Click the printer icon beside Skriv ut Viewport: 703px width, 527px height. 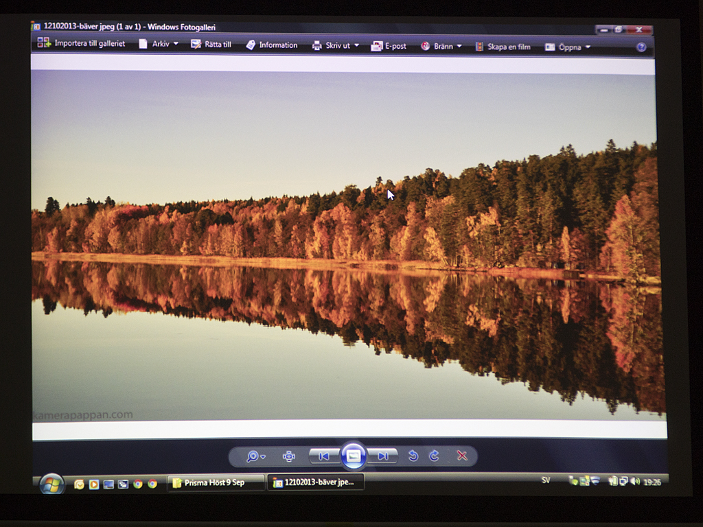tap(317, 45)
